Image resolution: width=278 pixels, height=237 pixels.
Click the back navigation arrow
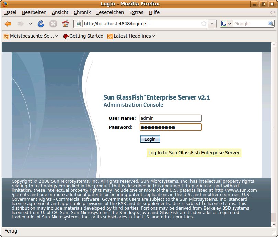coord(8,24)
